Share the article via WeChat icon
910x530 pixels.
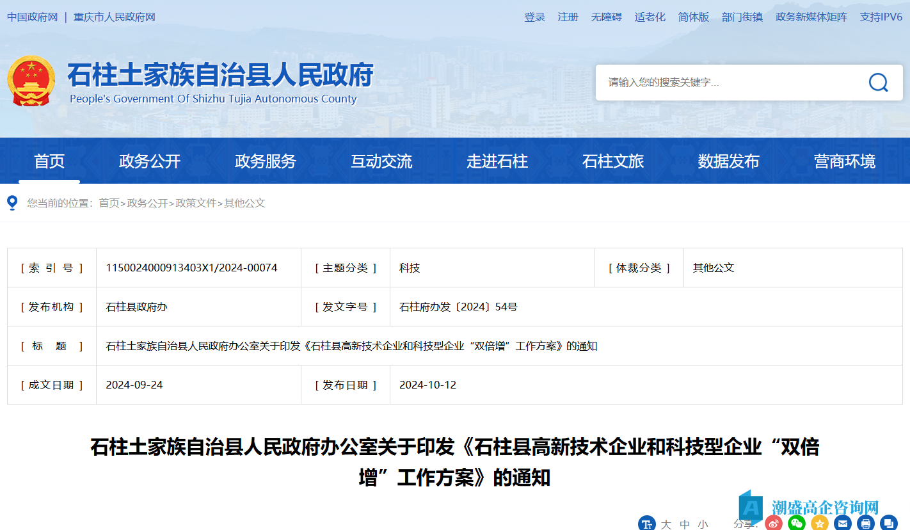pyautogui.click(x=797, y=524)
